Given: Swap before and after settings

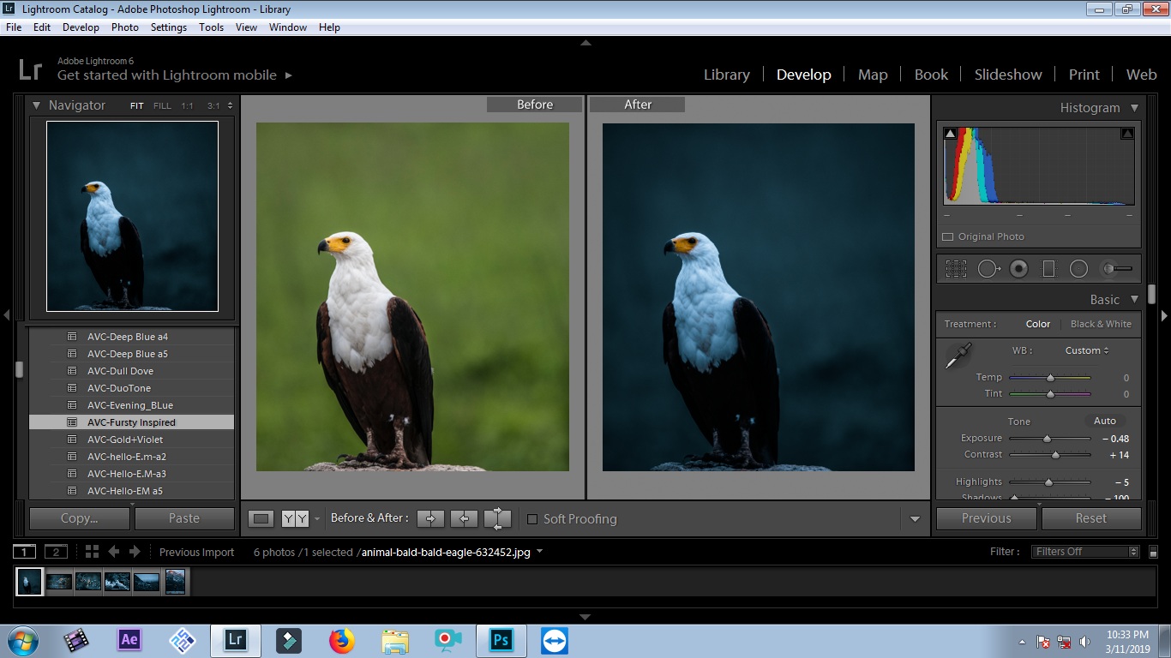Looking at the screenshot, I should pyautogui.click(x=497, y=518).
